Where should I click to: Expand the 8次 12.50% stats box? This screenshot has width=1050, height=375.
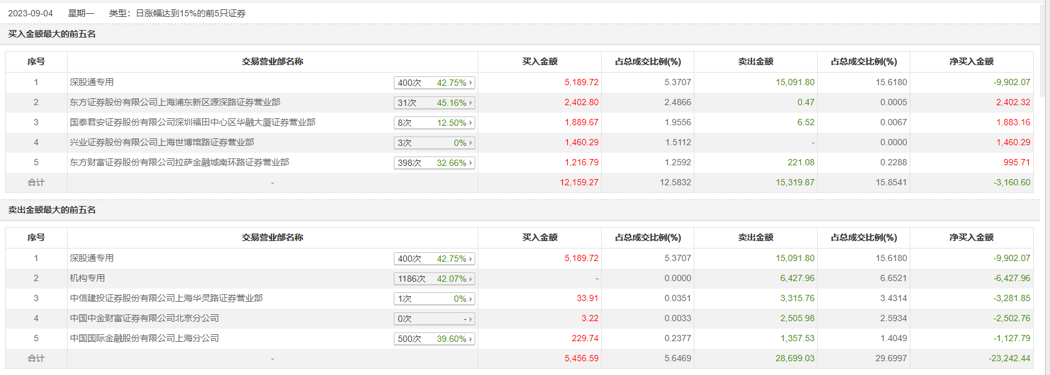click(x=434, y=123)
